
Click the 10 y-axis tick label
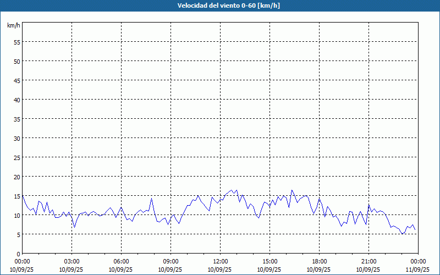pos(16,215)
